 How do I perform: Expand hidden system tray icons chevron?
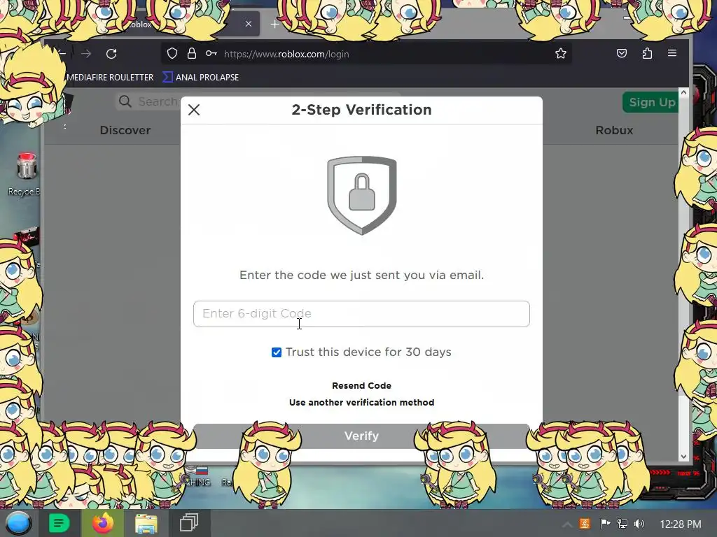pyautogui.click(x=566, y=524)
